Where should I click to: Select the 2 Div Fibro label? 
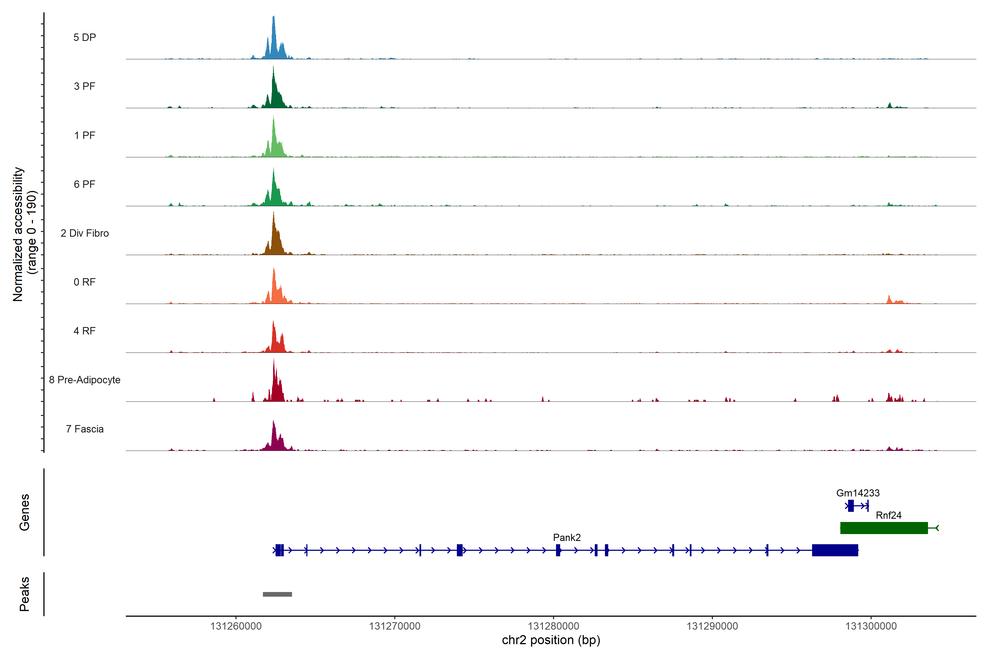tap(85, 233)
